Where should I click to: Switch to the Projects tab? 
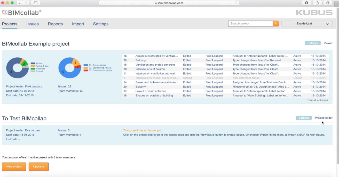click(10, 24)
